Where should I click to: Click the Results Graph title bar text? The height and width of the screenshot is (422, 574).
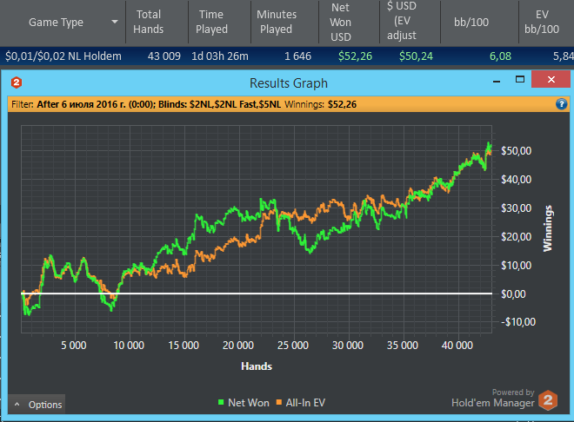click(289, 83)
